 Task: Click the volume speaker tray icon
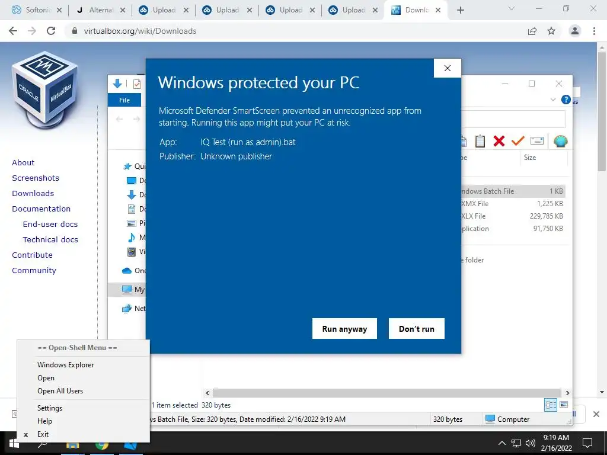pos(531,443)
